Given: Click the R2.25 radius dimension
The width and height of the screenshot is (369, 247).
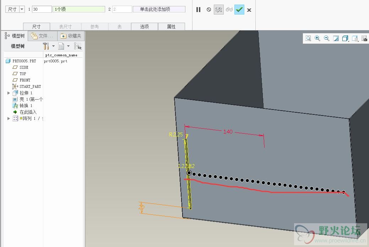Looking at the screenshot, I should pos(176,135).
